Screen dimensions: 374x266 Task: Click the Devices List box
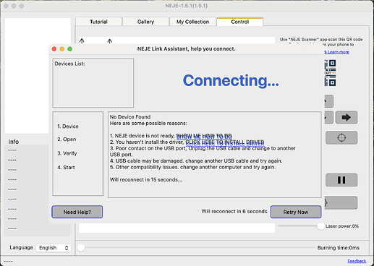coord(93,83)
